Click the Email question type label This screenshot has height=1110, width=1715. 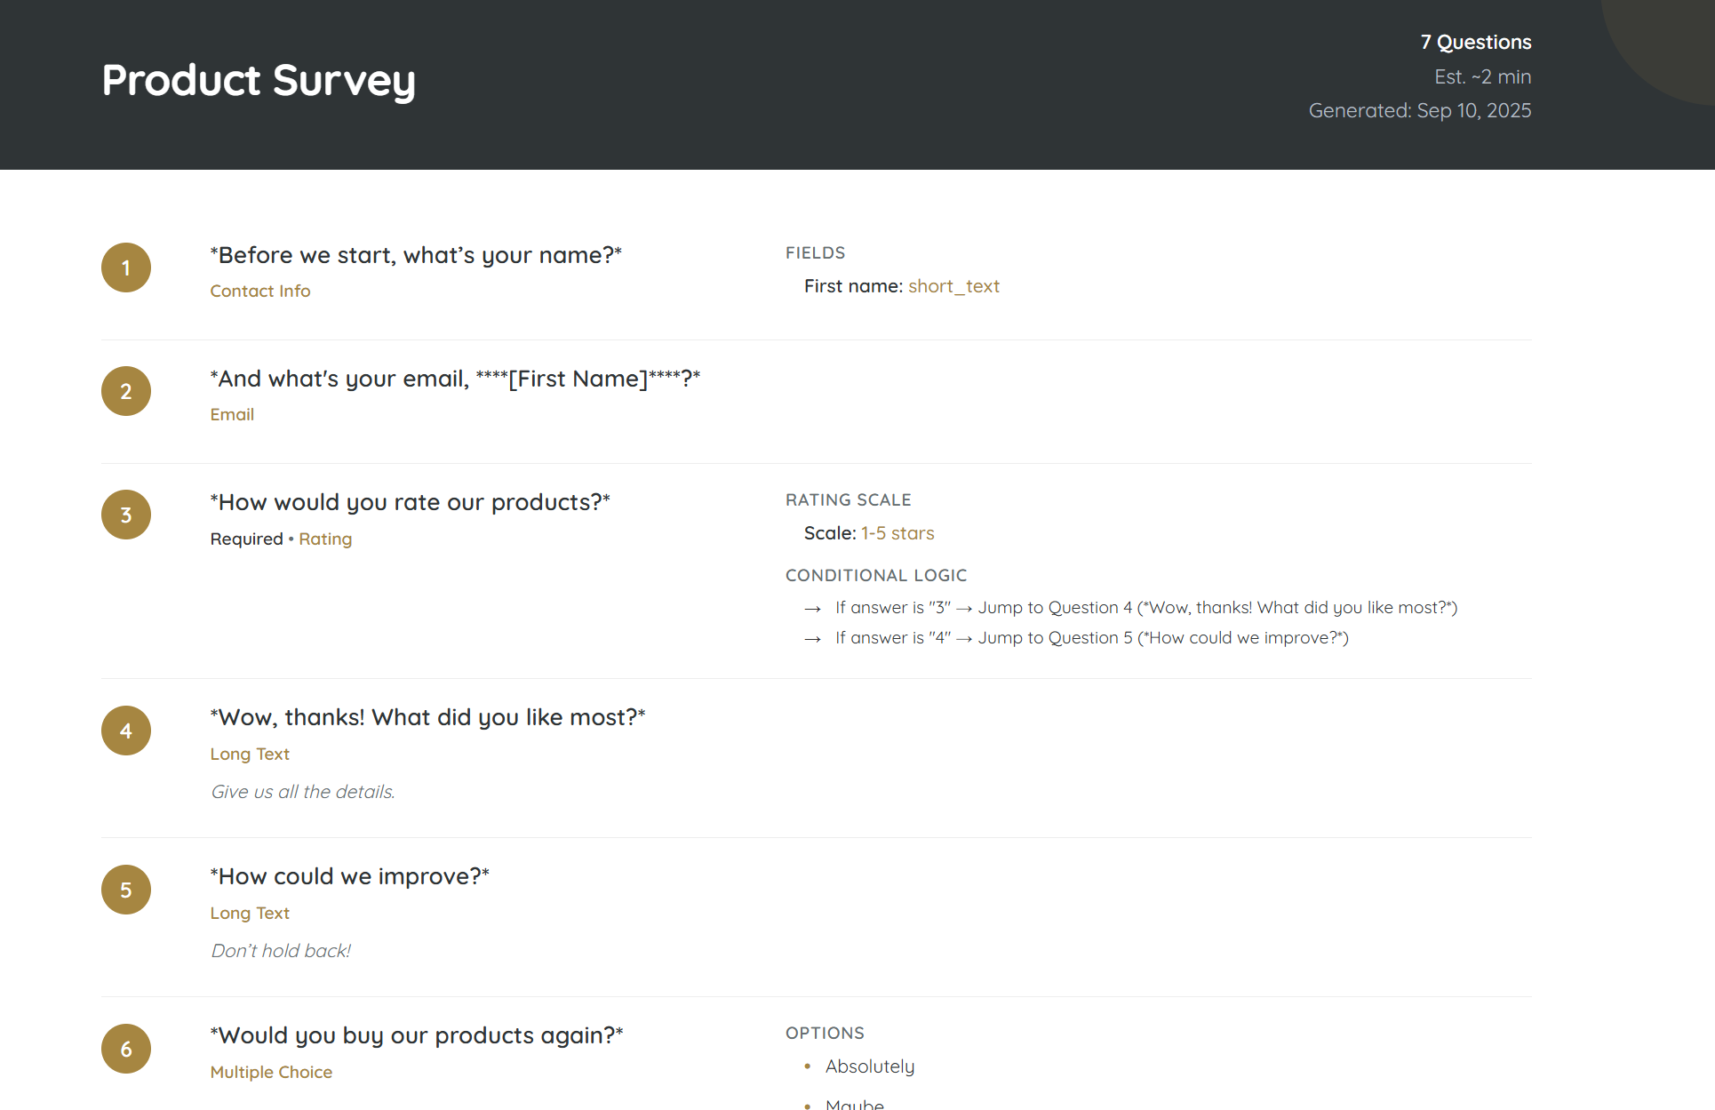point(232,414)
